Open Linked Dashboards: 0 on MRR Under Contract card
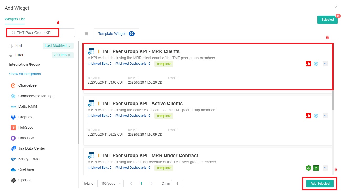Image resolution: width=343 pixels, height=191 pixels. click(133, 168)
